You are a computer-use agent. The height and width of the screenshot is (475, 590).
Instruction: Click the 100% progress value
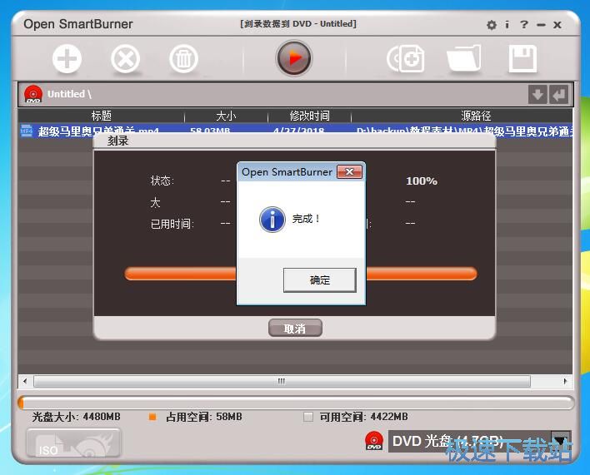pyautogui.click(x=422, y=181)
